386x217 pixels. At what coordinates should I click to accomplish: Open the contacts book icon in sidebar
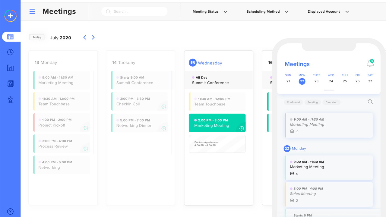[10, 84]
